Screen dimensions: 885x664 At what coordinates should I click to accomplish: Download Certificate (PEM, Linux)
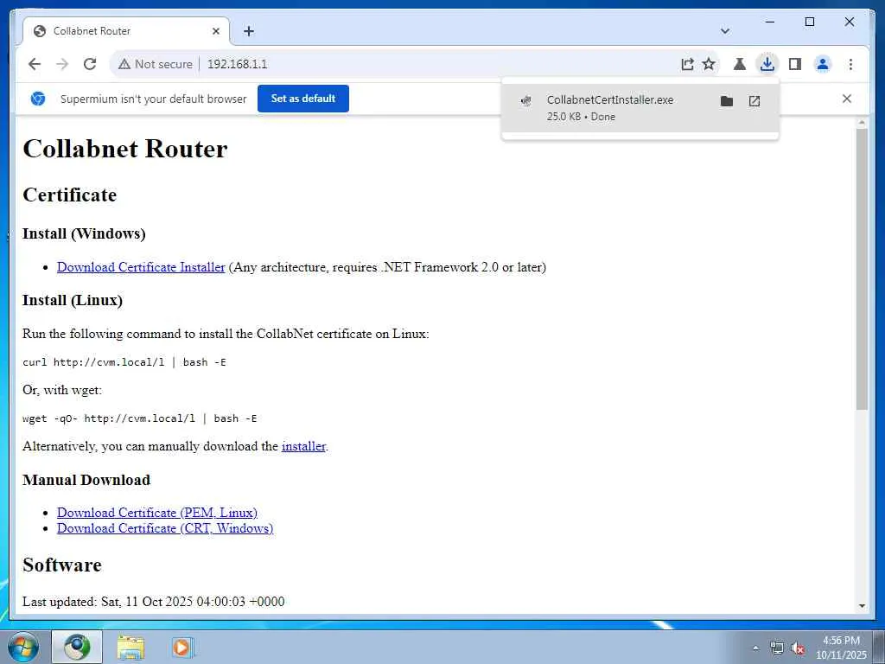157,512
